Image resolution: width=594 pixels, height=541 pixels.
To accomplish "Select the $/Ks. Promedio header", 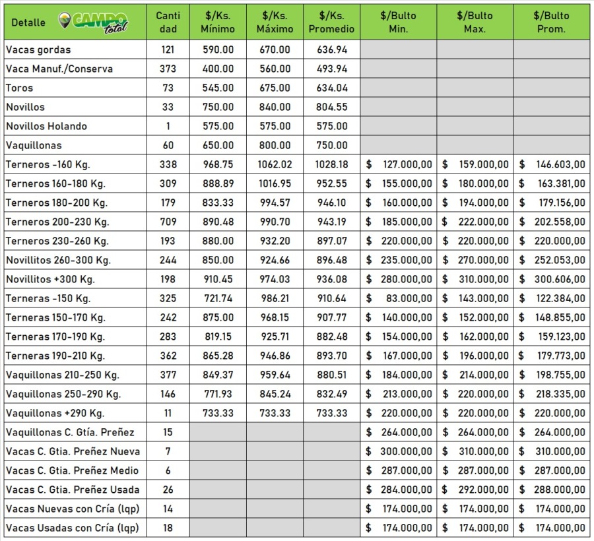I will 331,22.
